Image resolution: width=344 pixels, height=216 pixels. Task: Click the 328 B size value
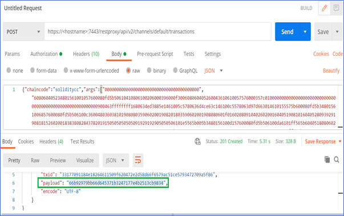291,141
